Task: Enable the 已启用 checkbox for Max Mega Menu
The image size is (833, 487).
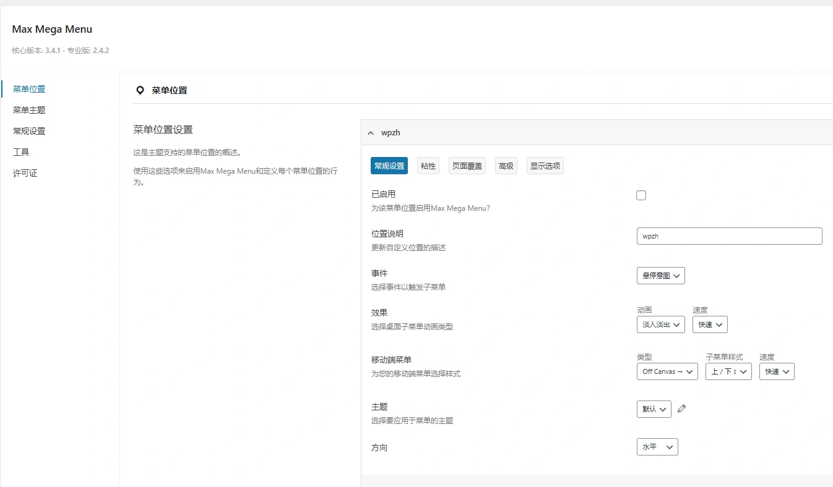Action: [x=641, y=195]
